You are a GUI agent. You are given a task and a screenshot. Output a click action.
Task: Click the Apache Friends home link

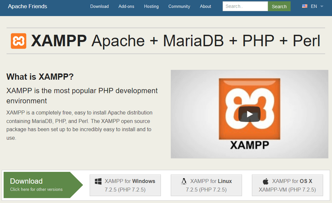click(x=27, y=6)
